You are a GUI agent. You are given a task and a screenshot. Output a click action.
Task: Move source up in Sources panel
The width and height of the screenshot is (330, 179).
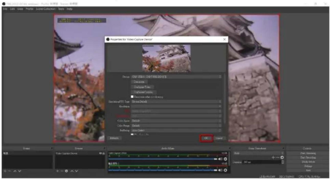pos(72,171)
